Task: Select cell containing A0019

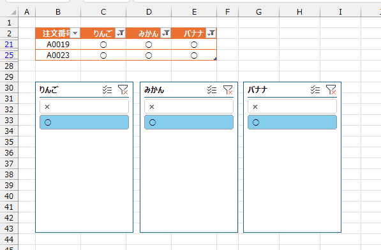Action: point(58,45)
